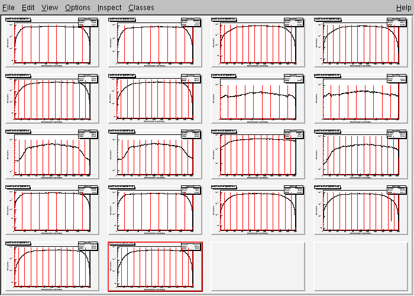This screenshot has width=414, height=296.
Task: Click the statistics box of the third-row, first-column histogram
Action: point(88,134)
